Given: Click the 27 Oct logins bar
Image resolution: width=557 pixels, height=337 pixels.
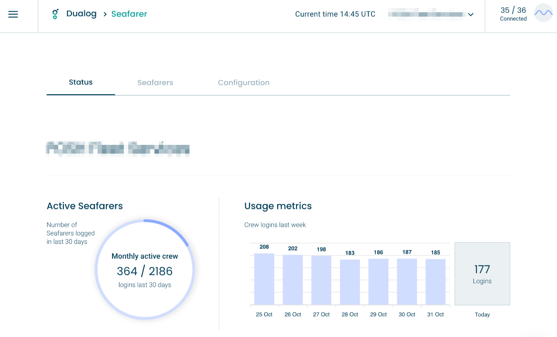Looking at the screenshot, I should (x=321, y=281).
